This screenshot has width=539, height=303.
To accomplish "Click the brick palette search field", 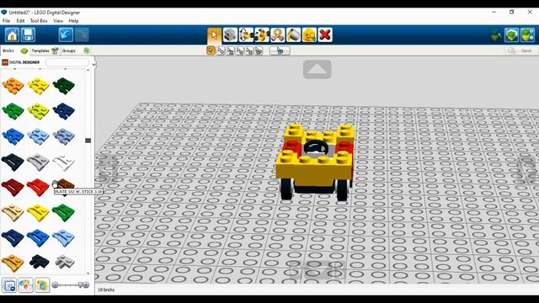I will click(x=67, y=62).
